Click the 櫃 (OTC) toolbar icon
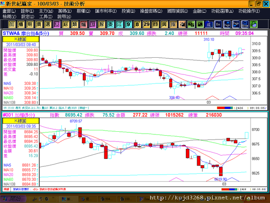The width and height of the screenshot is (270, 203). pyautogui.click(x=21, y=24)
